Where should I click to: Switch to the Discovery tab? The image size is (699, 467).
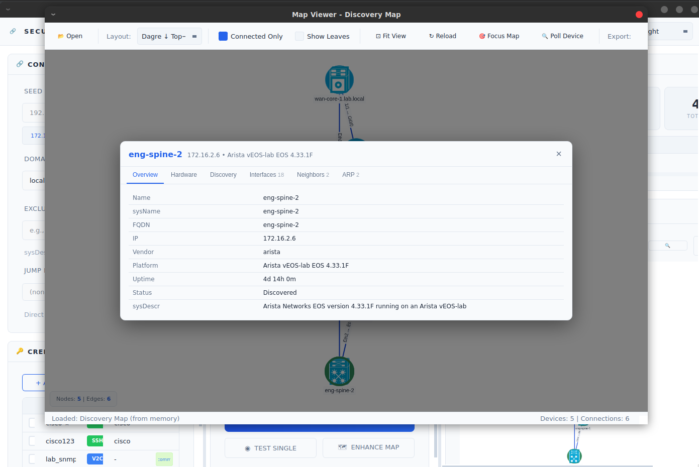(x=223, y=175)
